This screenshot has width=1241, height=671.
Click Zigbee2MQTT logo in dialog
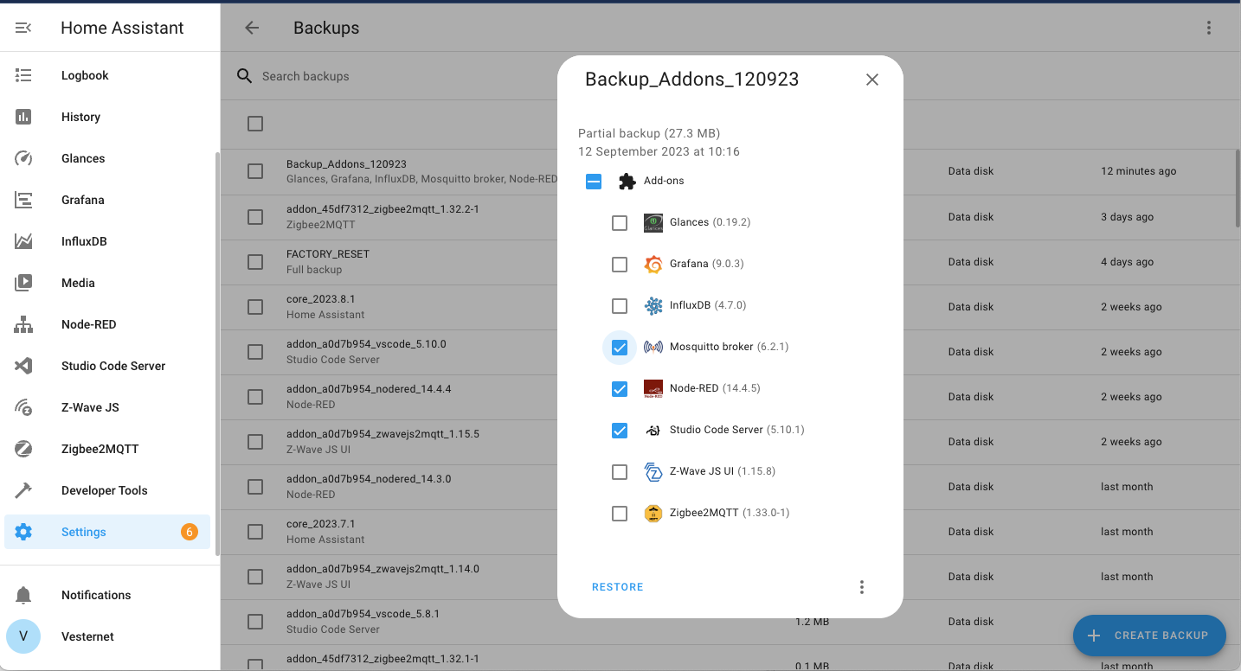[x=653, y=514]
